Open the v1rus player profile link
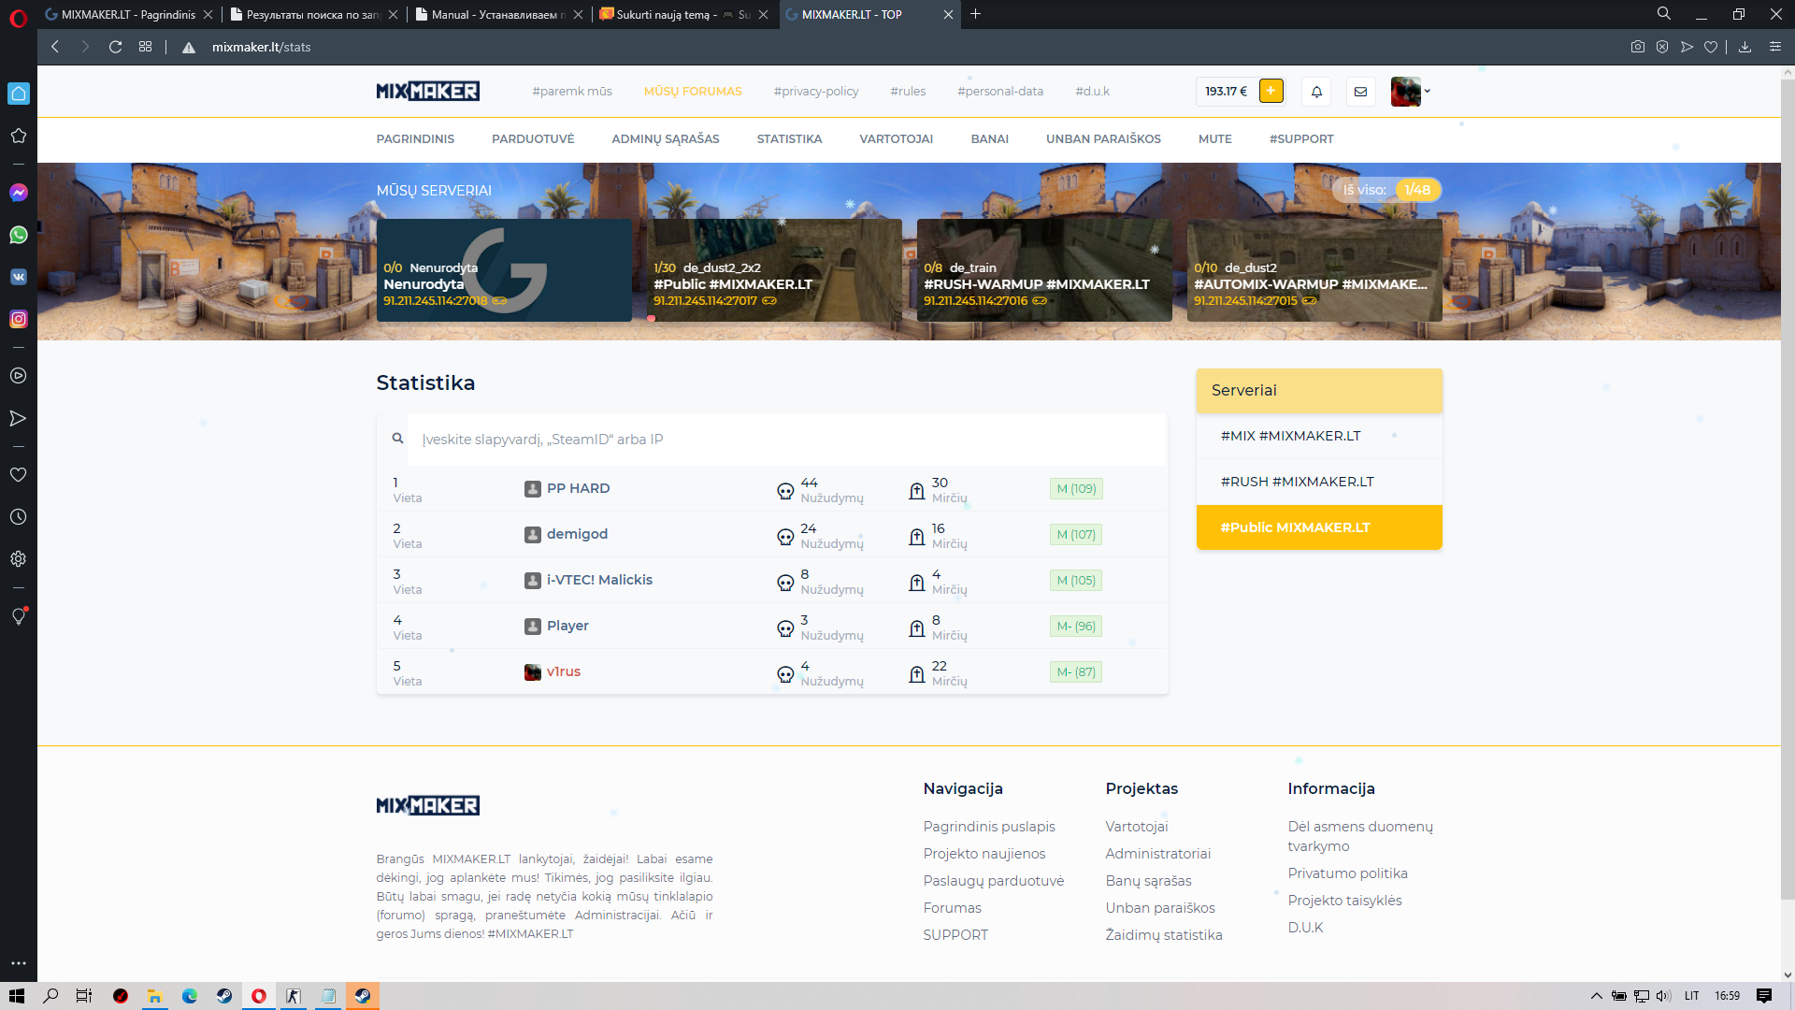This screenshot has width=1795, height=1010. 563,671
